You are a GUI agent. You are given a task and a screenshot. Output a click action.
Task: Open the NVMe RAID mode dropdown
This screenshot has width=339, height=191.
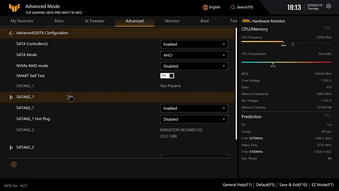(x=194, y=66)
